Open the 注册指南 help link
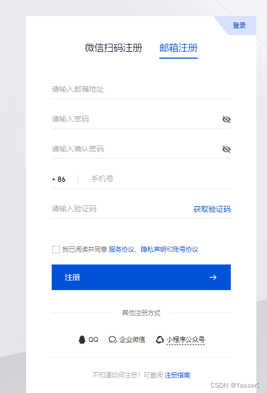Image resolution: width=267 pixels, height=393 pixels. pos(177,375)
